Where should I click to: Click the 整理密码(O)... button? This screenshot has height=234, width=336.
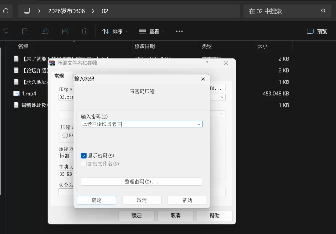(142, 182)
